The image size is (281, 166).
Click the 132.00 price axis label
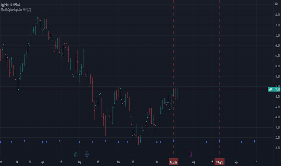pos(277,137)
